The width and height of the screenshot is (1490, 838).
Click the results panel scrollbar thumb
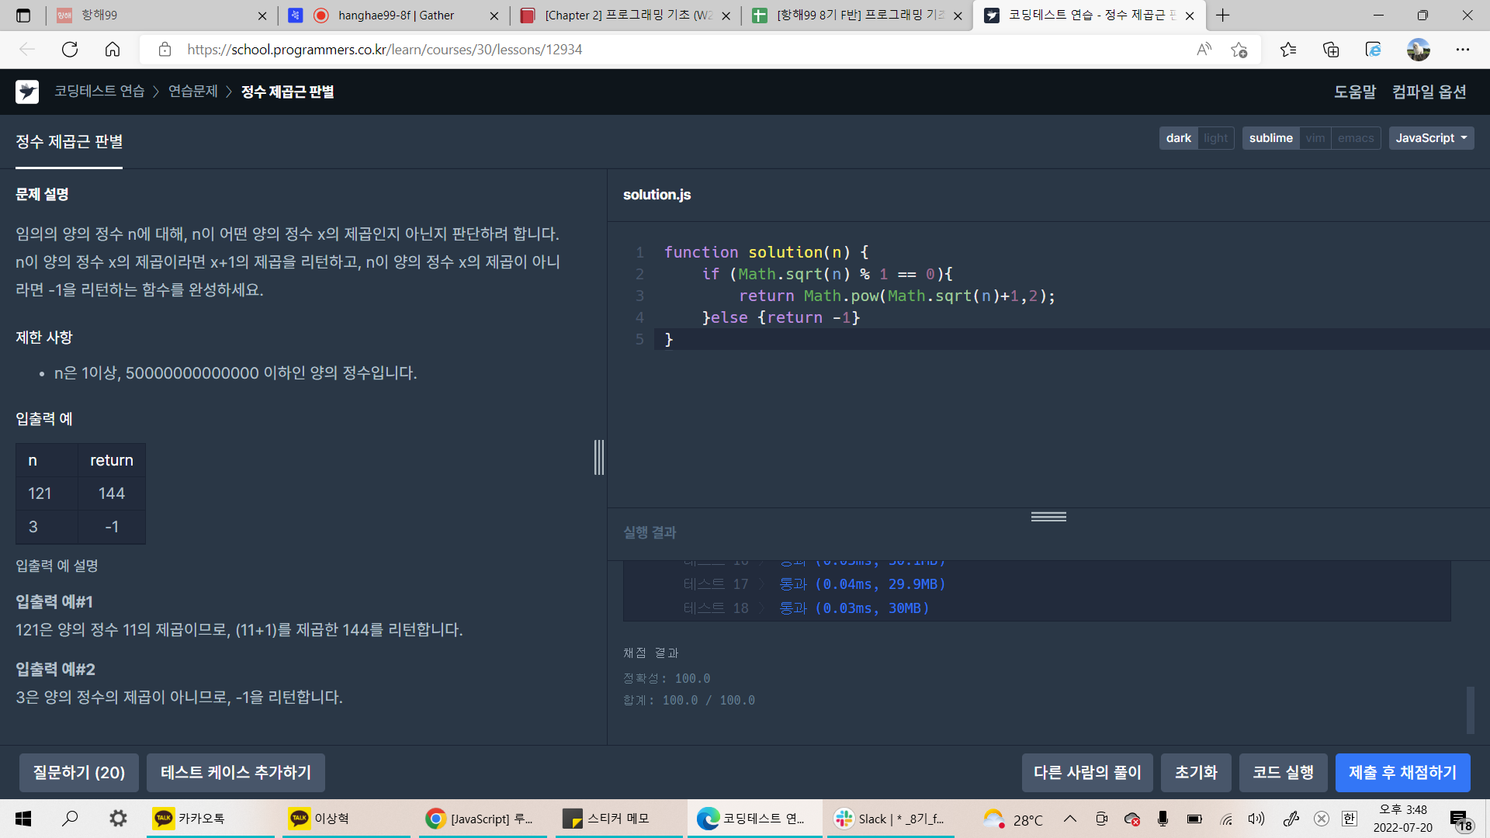(x=1470, y=709)
